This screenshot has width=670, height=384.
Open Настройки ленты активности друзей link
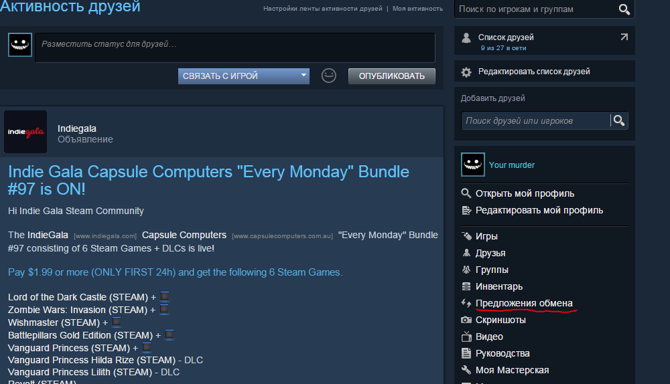coord(323,9)
